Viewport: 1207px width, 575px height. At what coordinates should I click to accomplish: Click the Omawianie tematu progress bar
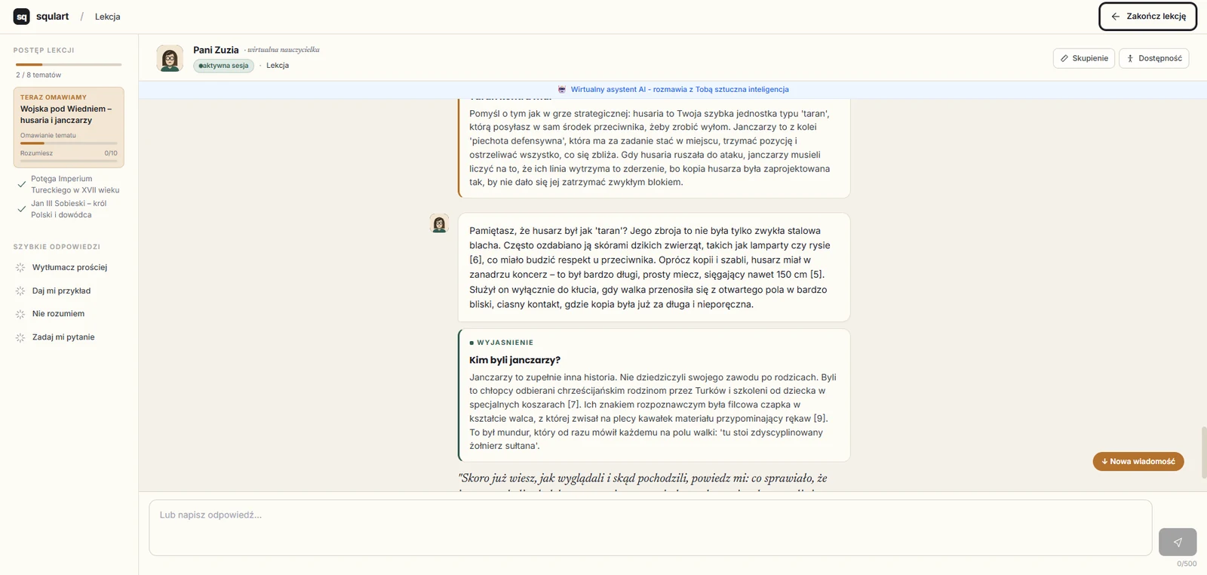pyautogui.click(x=69, y=143)
